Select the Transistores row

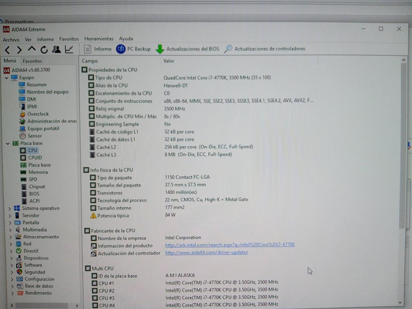pos(143,193)
